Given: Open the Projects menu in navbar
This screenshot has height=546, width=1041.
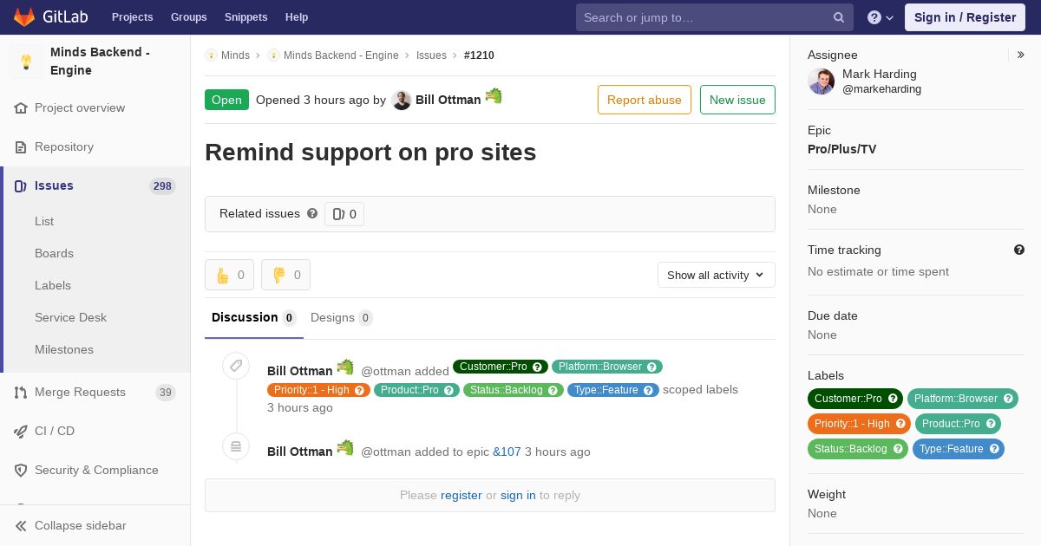Looking at the screenshot, I should click(x=132, y=17).
